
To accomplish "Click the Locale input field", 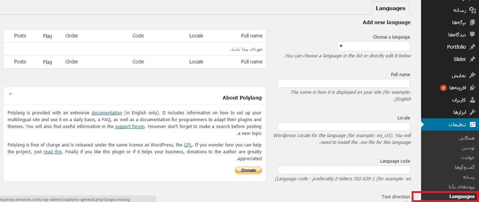I will pos(344,127).
